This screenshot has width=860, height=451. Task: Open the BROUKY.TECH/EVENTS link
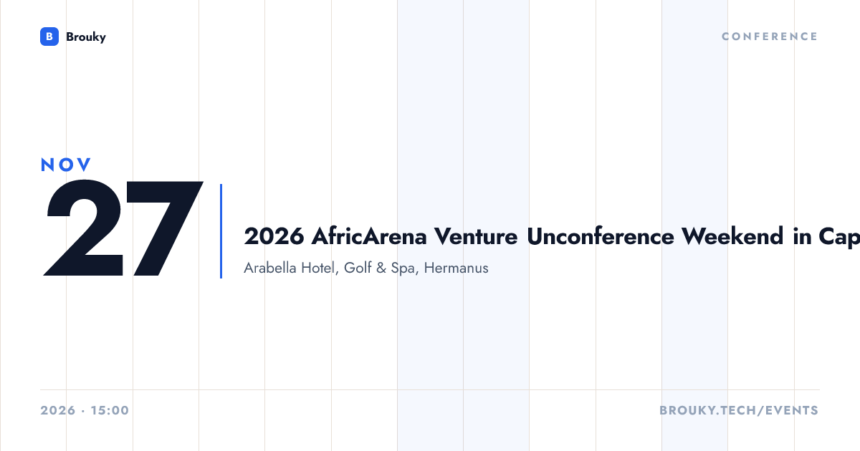(739, 411)
